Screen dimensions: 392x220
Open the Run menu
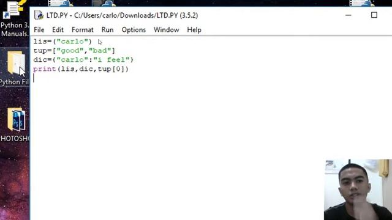pos(108,30)
